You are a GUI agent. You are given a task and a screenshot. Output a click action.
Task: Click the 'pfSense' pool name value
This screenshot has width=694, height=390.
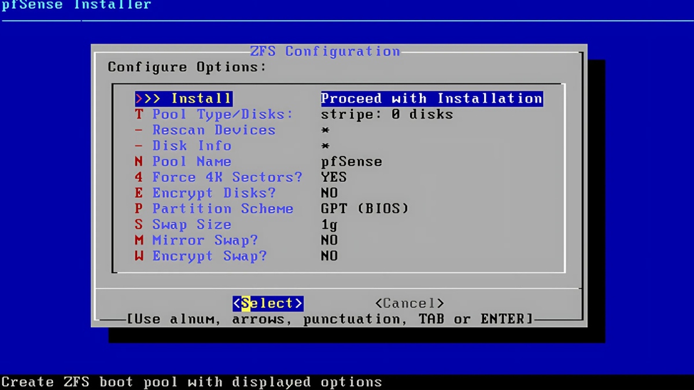(x=352, y=161)
